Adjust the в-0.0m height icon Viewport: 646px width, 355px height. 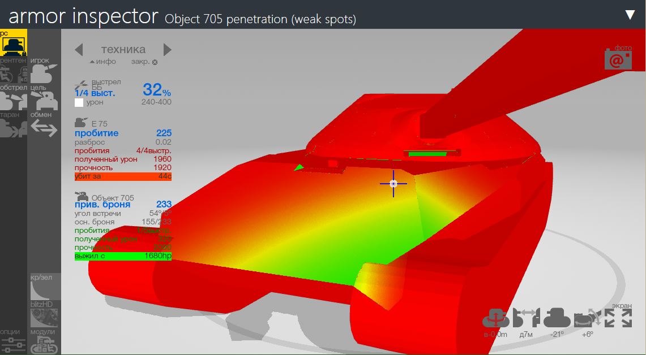(495, 318)
